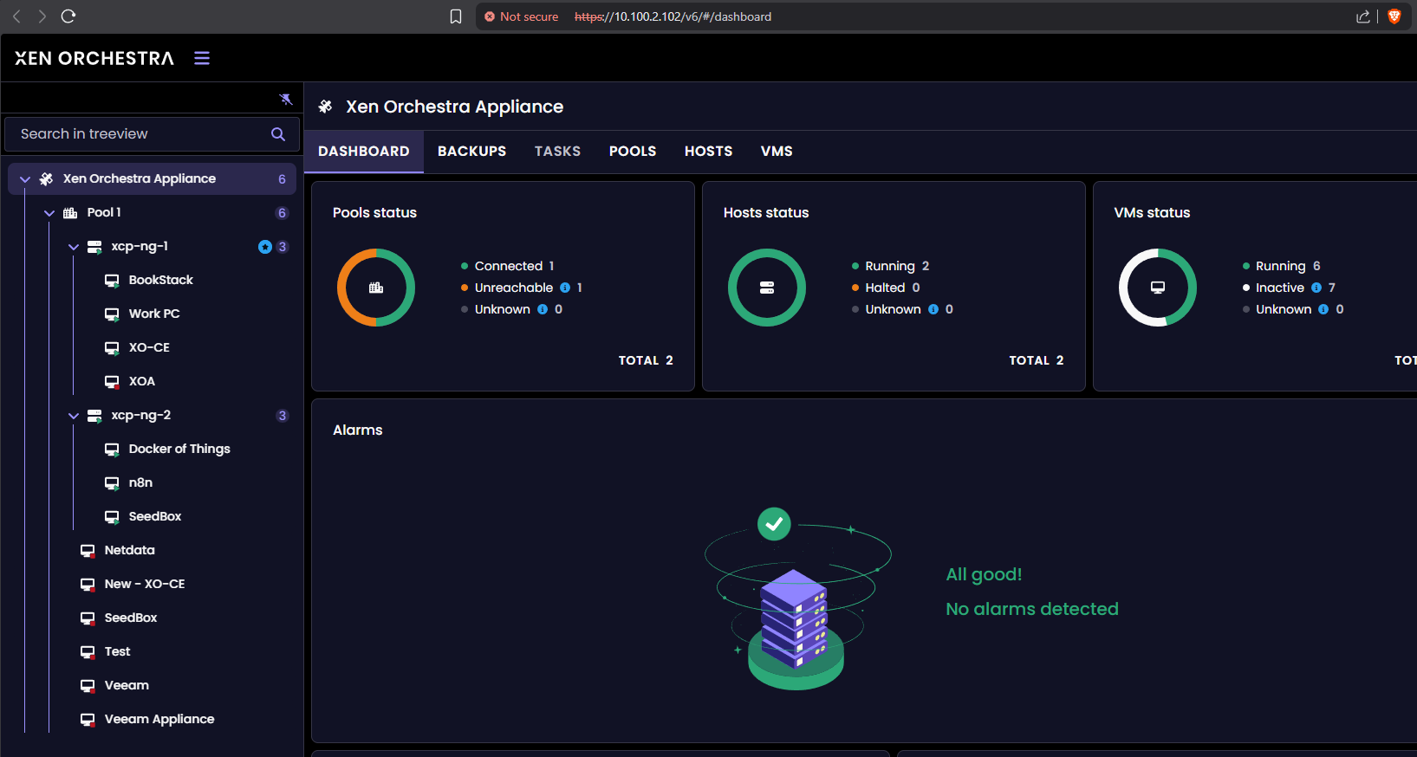1417x757 pixels.
Task: Collapse the xcp-ng-1 host node
Action: pyautogui.click(x=74, y=247)
